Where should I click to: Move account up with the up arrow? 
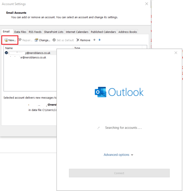pos(94,40)
